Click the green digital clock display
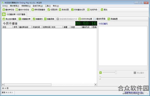The height and width of the screenshot is (96, 150). point(86,23)
